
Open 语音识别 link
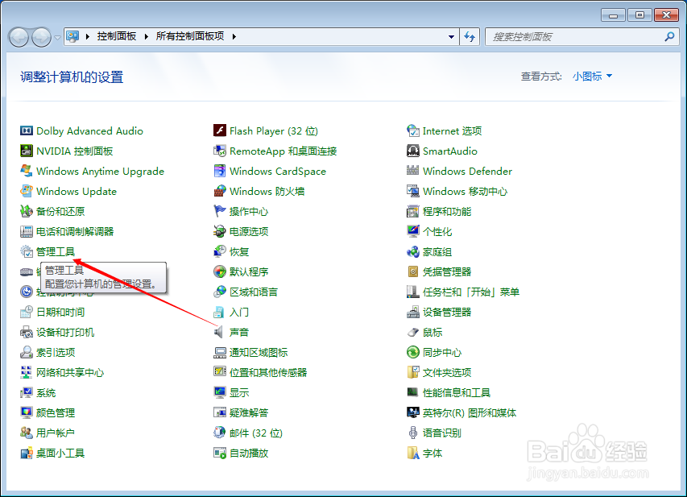[x=441, y=433]
